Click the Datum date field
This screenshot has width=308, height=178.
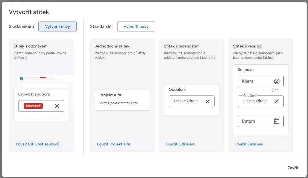(261, 121)
